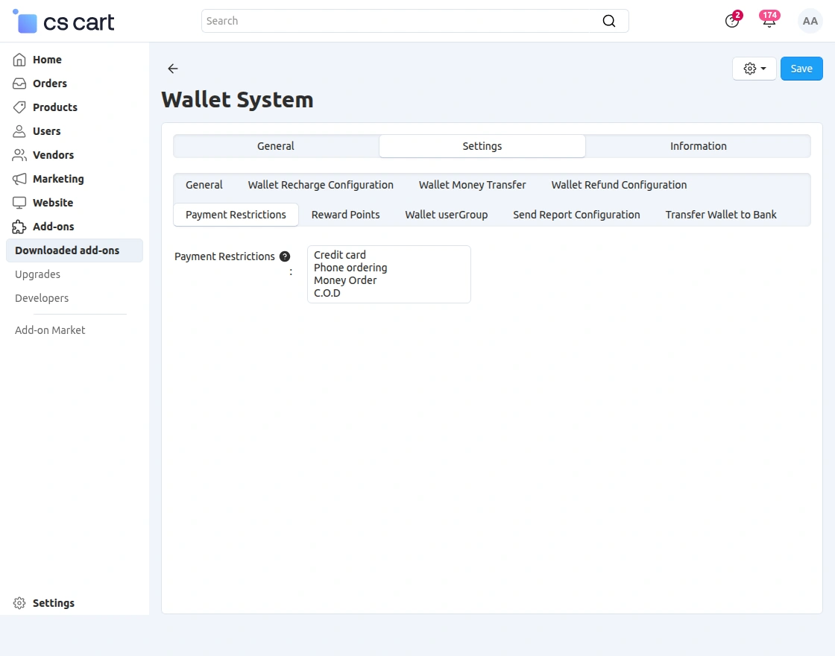Open Website settings via the monitor icon

20,203
